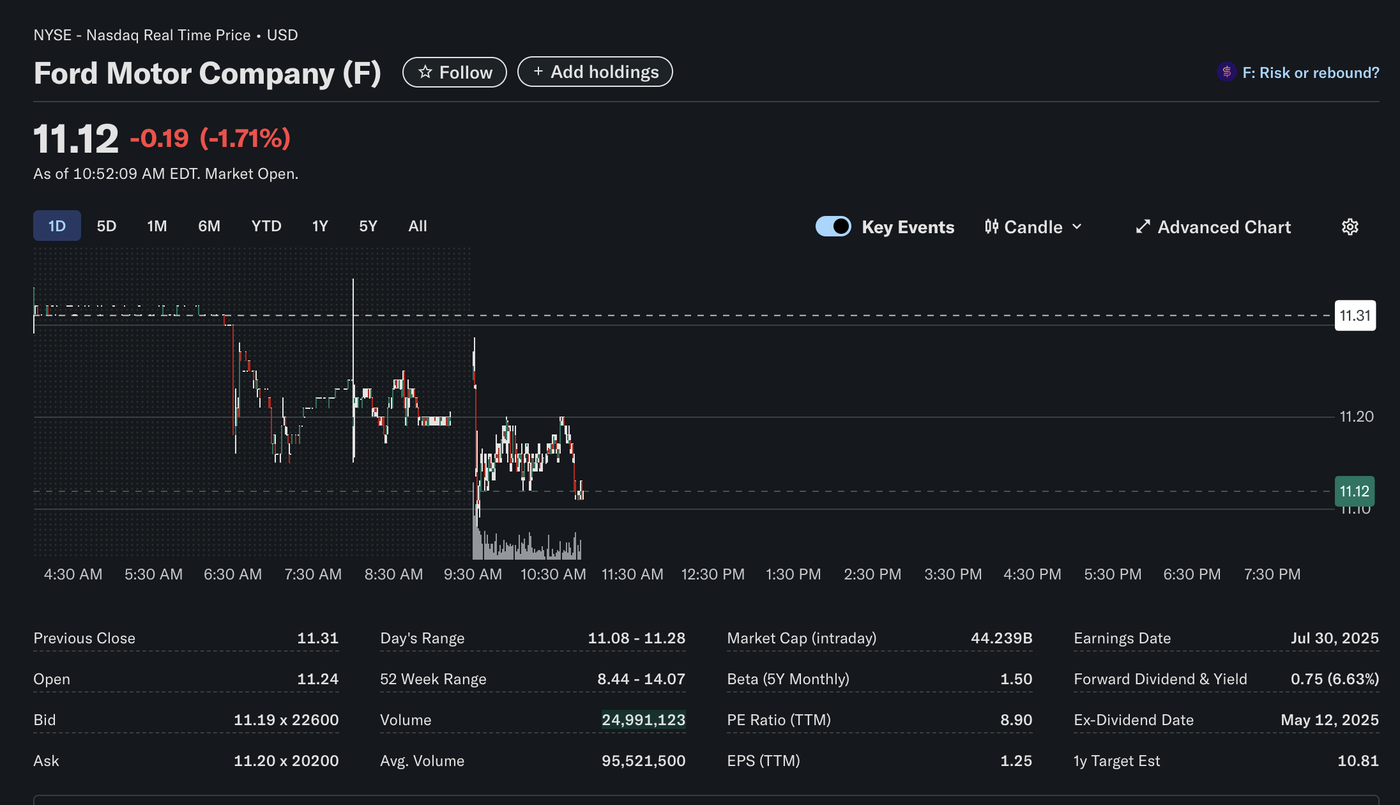Select the All time range

pyautogui.click(x=418, y=226)
